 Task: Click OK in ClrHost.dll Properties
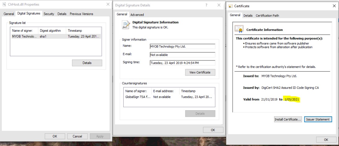coord(55,136)
